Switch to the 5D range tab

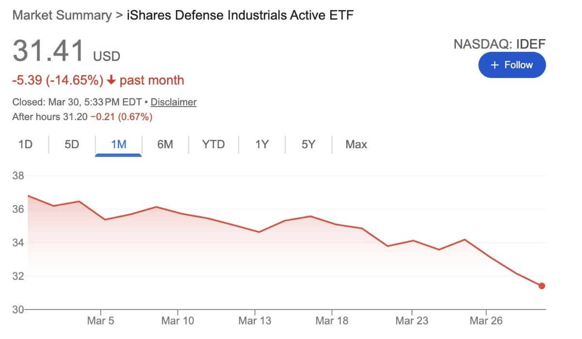pyautogui.click(x=72, y=144)
